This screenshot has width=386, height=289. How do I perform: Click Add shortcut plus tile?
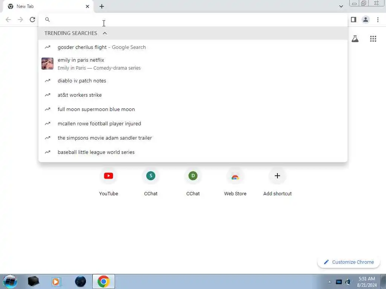tap(277, 181)
